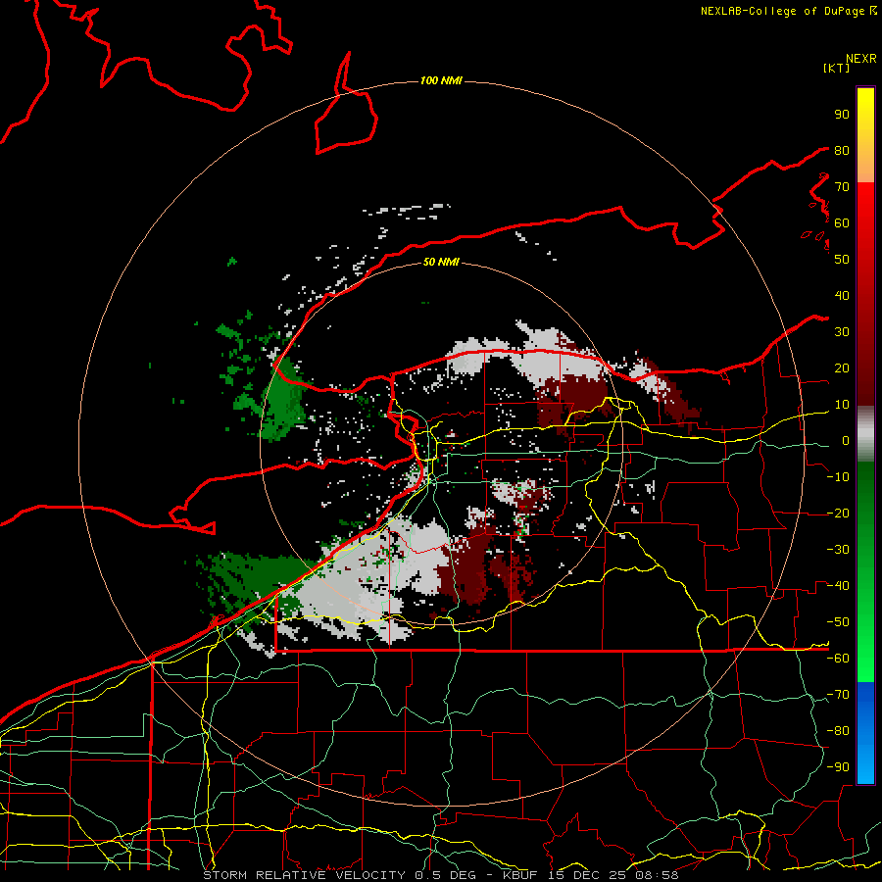Image resolution: width=882 pixels, height=882 pixels.
Task: Click the 40 value on the velocity scale
Action: coord(842,295)
